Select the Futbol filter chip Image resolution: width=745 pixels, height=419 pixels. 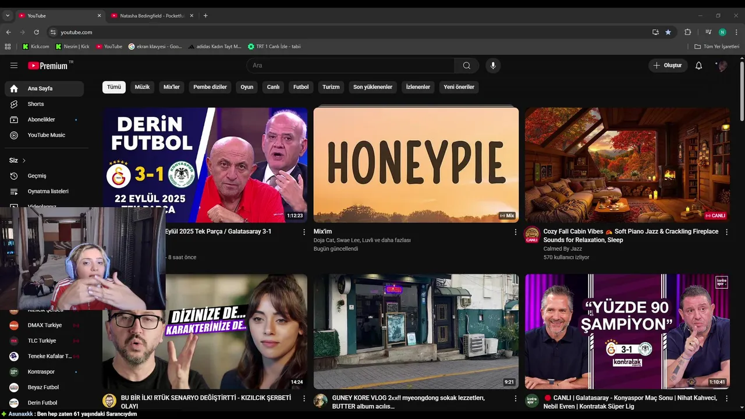(301, 87)
